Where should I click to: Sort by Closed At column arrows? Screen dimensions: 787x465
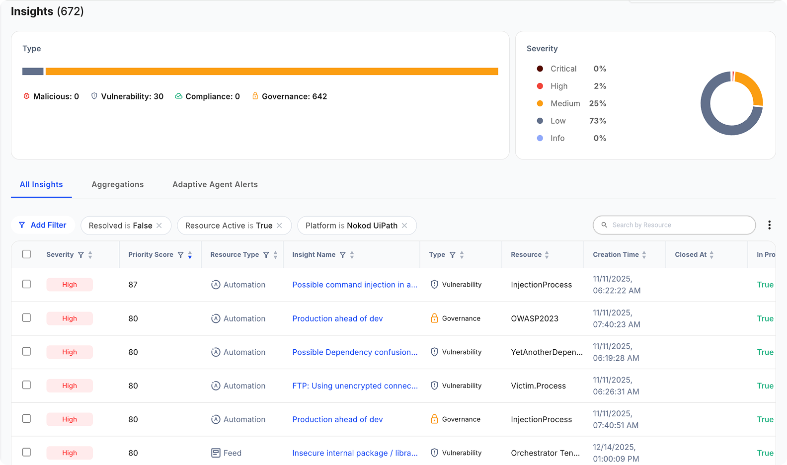(711, 255)
